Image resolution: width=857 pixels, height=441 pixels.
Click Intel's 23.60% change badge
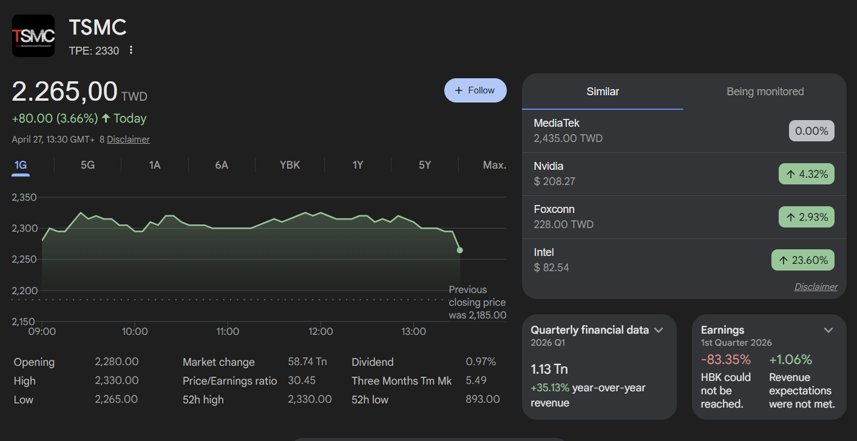click(x=802, y=260)
